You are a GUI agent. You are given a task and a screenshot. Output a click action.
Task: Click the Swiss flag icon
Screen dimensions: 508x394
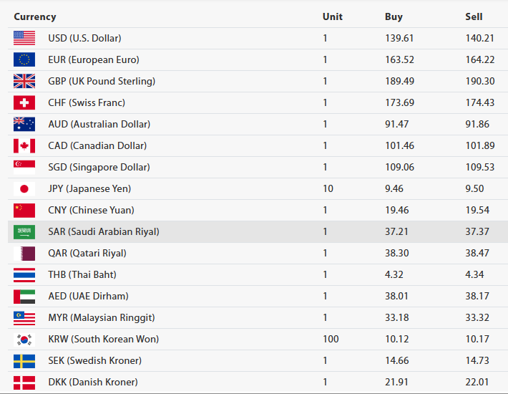click(x=24, y=102)
